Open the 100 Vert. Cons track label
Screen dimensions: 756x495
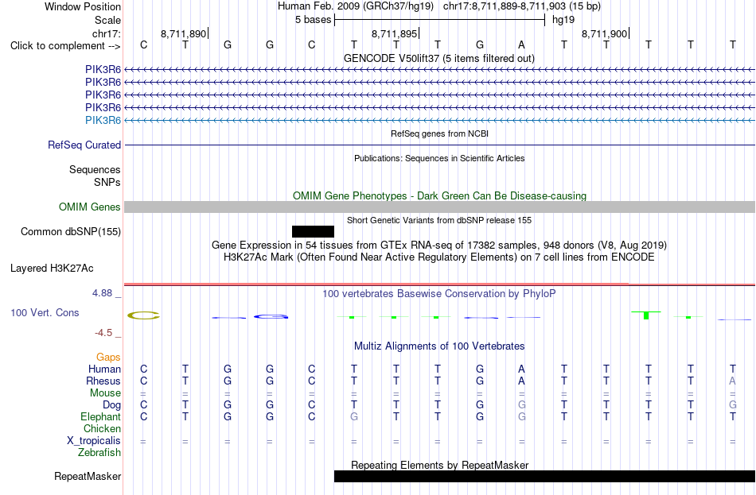pos(45,312)
